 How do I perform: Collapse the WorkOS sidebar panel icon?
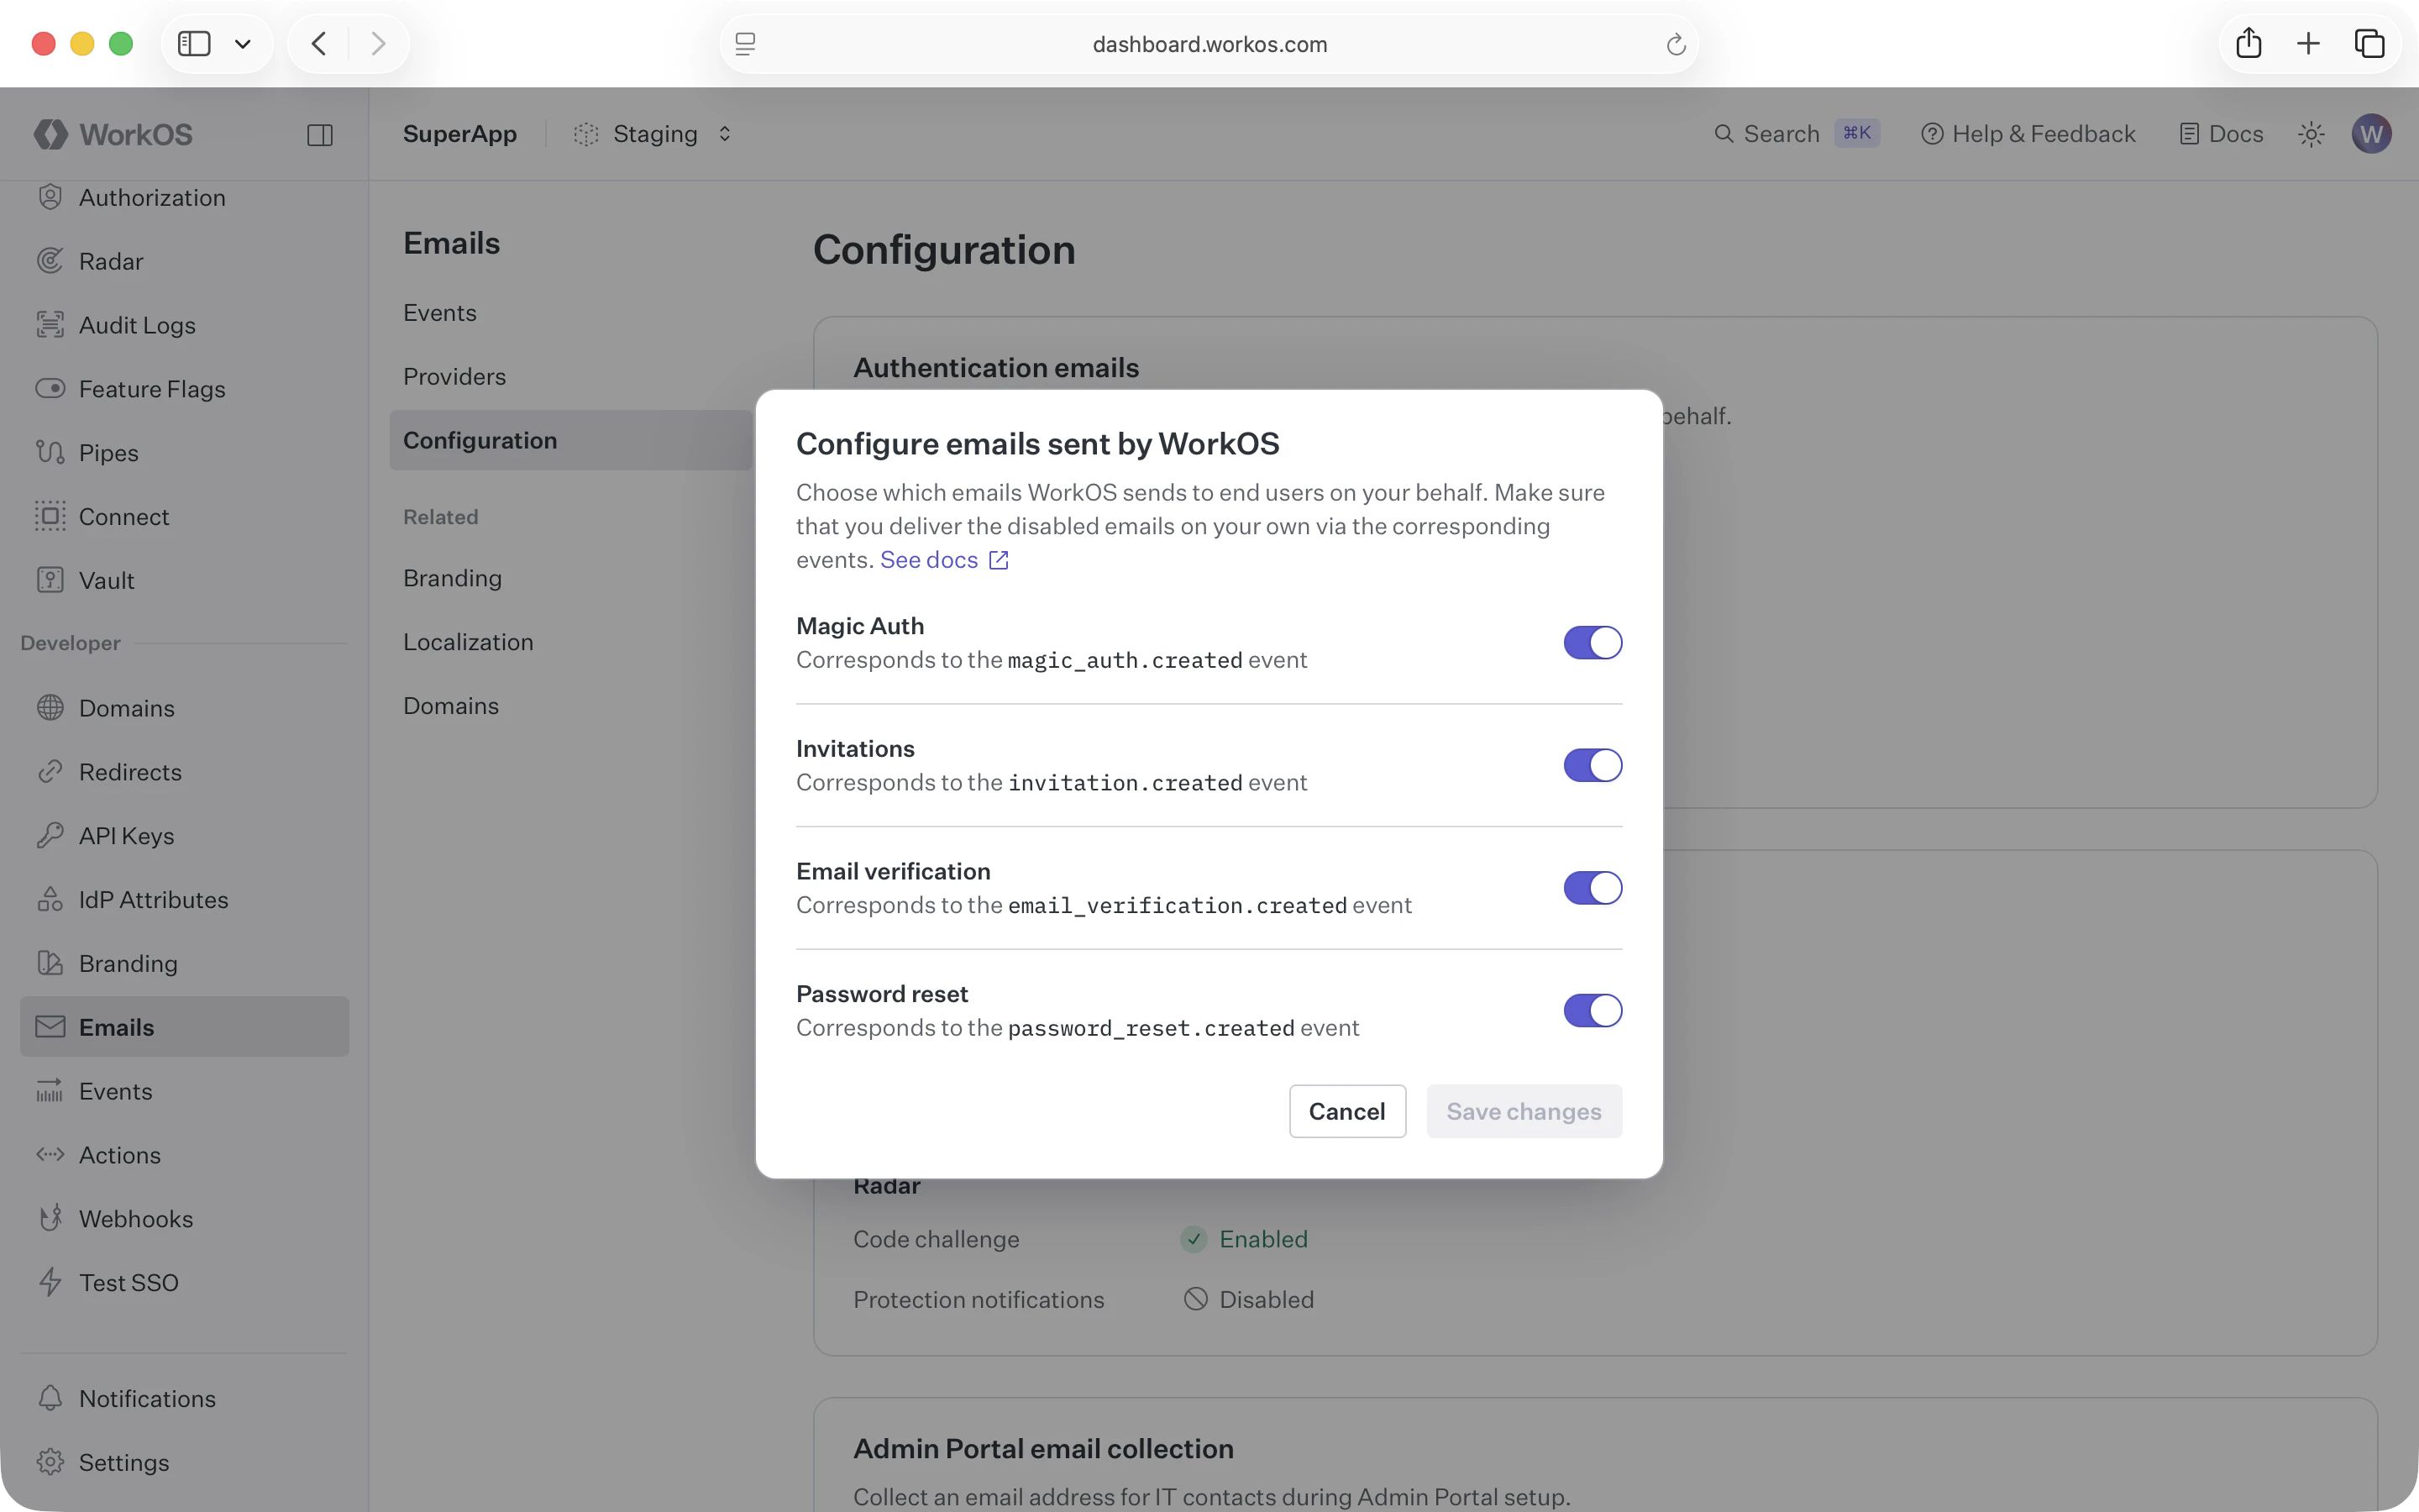[320, 135]
